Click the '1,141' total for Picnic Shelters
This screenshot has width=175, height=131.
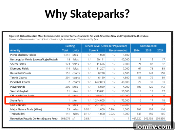point(67,55)
